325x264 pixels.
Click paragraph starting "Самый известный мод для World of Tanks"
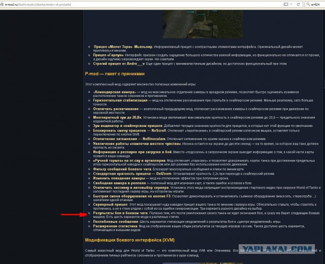pyautogui.click(x=203, y=253)
